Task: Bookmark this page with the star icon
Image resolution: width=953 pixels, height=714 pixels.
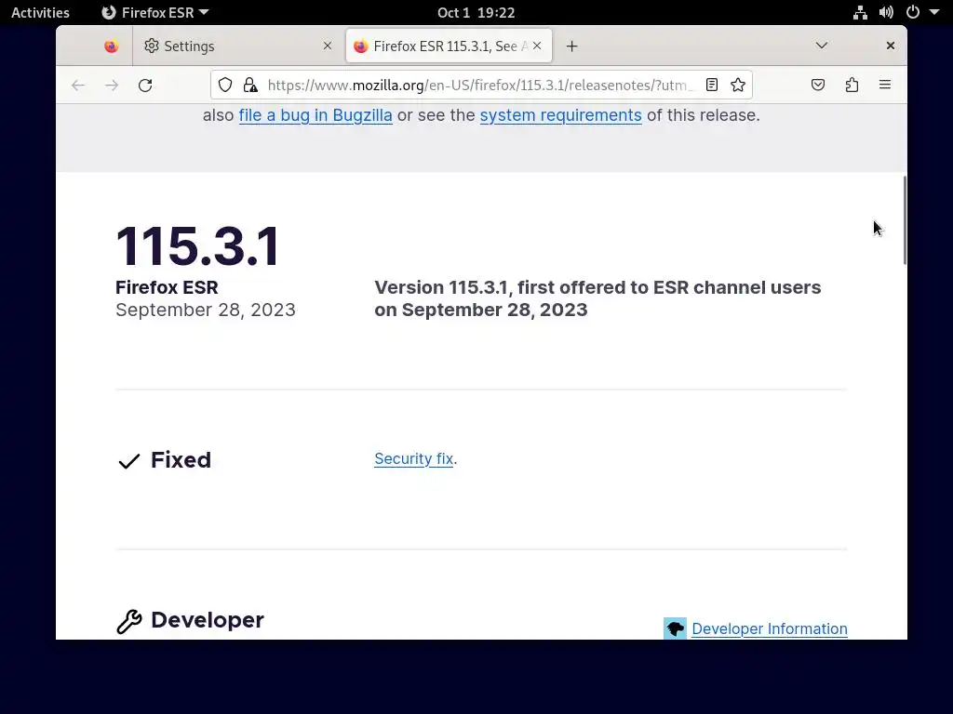Action: pos(738,85)
